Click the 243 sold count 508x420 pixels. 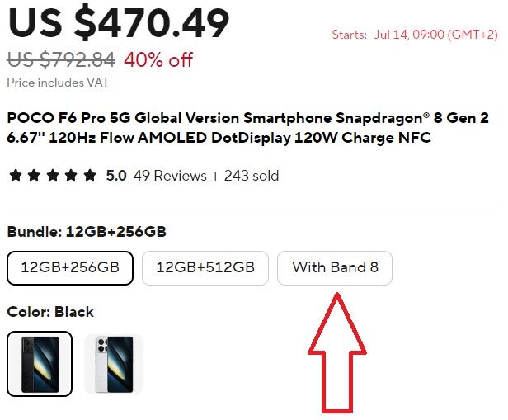252,176
